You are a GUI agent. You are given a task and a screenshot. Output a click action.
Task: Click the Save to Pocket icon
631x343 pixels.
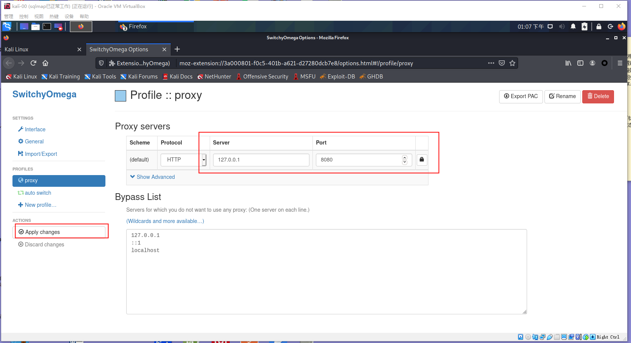(502, 63)
